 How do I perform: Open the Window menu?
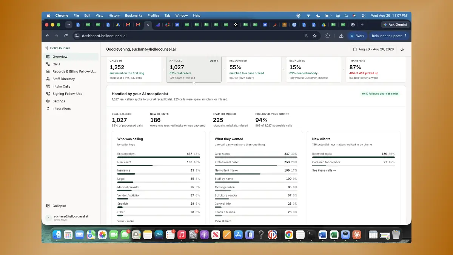coord(182,15)
